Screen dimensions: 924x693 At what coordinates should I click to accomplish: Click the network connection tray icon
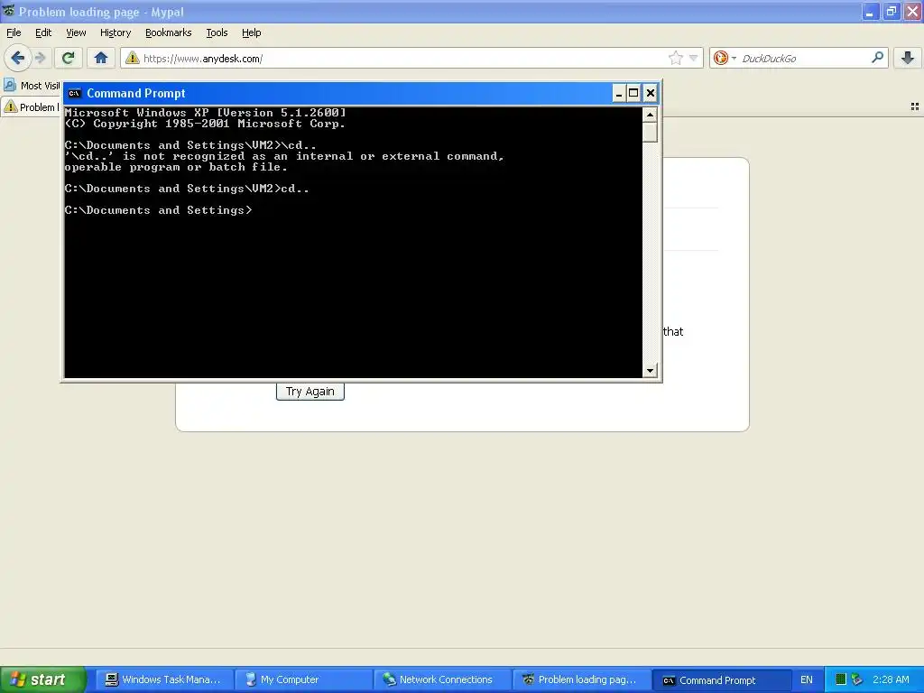857,679
